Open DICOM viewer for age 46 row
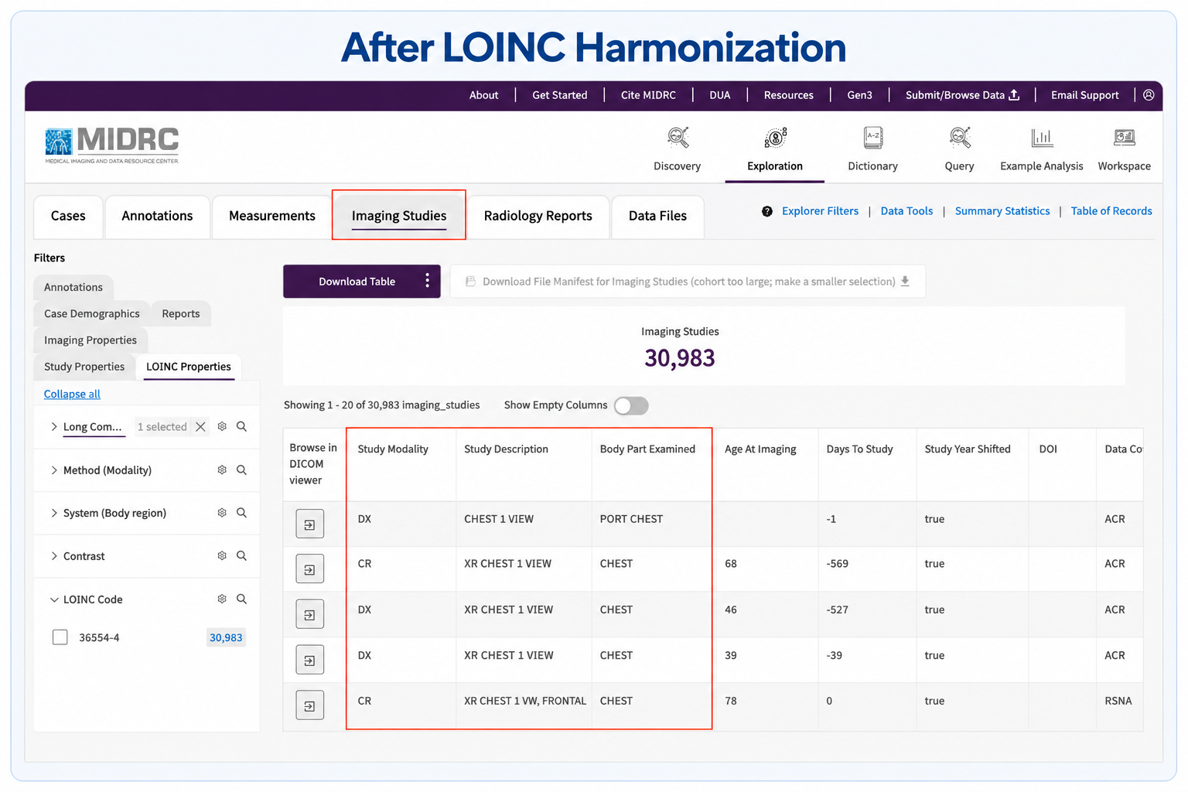 click(309, 615)
